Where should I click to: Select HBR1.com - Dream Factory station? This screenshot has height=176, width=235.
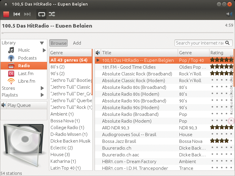[164, 161]
